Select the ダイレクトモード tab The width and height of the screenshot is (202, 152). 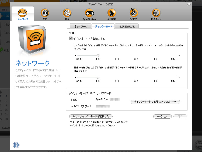103,27
